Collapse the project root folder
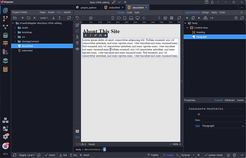Screen dimensions: 246x158 [x=13, y=23]
